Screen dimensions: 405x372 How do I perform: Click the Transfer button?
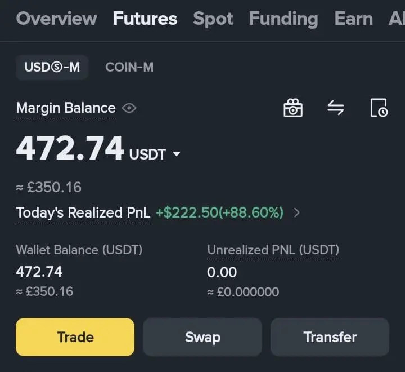[x=330, y=337]
